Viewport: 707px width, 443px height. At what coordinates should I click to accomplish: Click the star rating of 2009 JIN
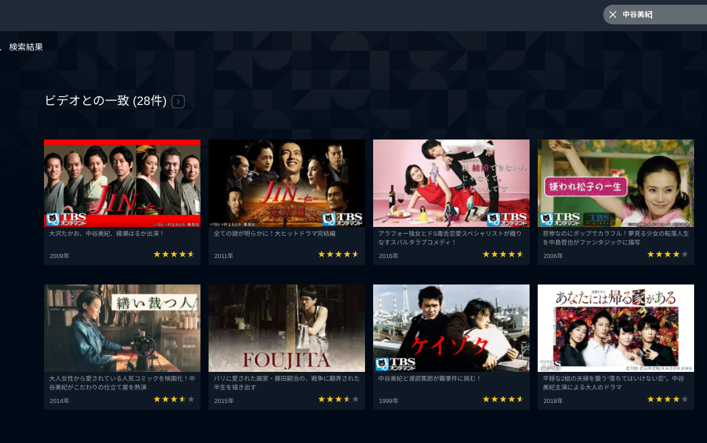pyautogui.click(x=174, y=255)
